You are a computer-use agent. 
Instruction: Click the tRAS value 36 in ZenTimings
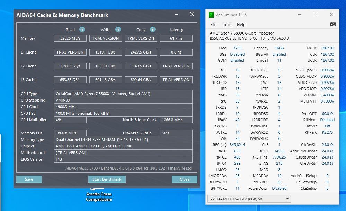point(237,95)
